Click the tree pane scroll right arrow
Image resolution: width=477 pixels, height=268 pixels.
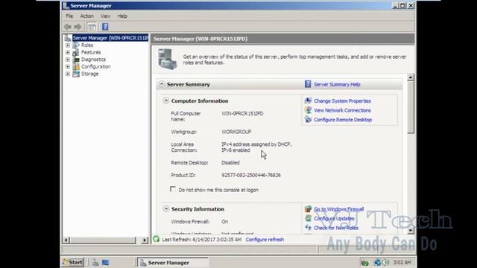coord(145,240)
